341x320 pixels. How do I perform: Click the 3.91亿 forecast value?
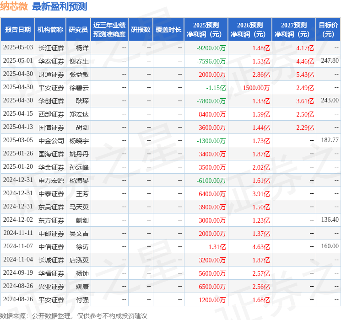(261, 194)
